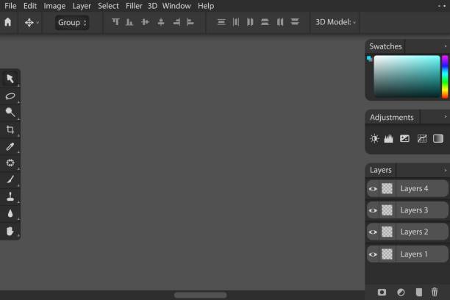Select the Hand tool
This screenshot has width=450, height=300.
point(10,231)
